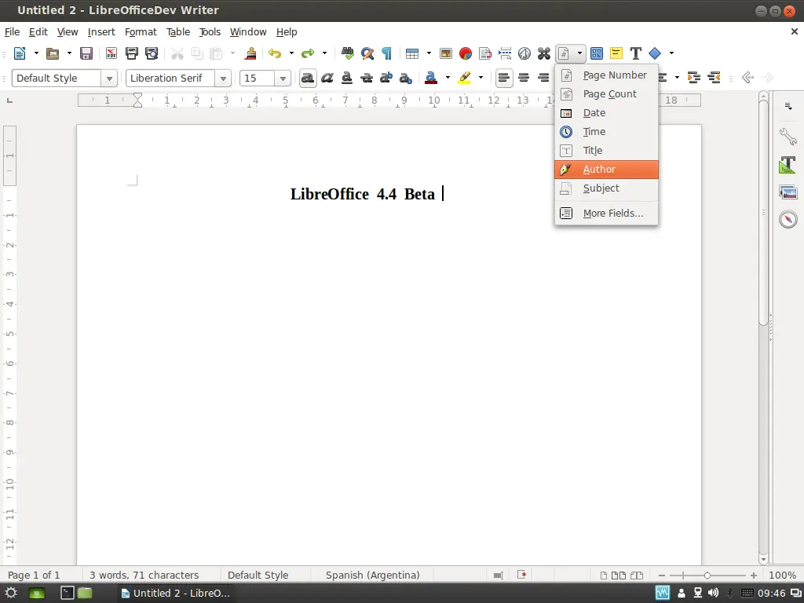
Task: Open the Liberation Serif font name dropdown
Action: point(223,79)
